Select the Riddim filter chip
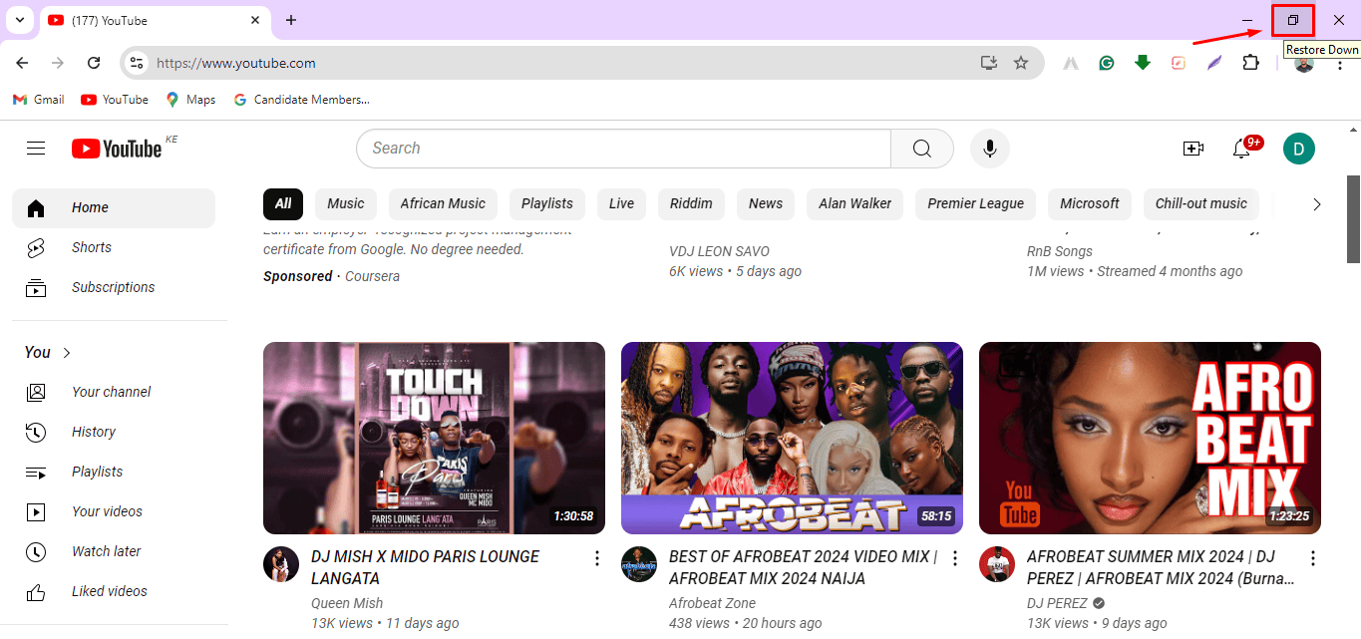This screenshot has width=1361, height=639. pos(691,203)
